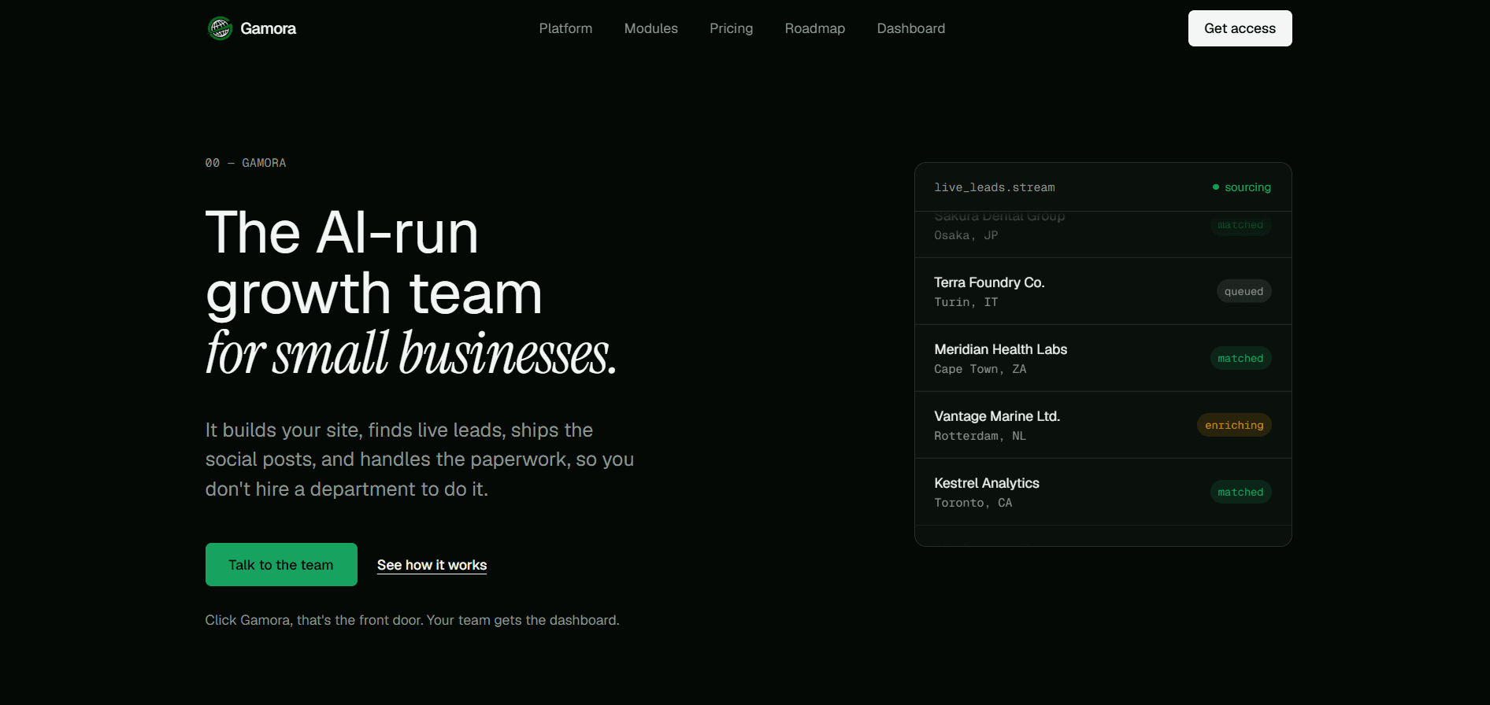The height and width of the screenshot is (705, 1490).
Task: Click the Gamora globe logo icon
Action: (x=220, y=28)
